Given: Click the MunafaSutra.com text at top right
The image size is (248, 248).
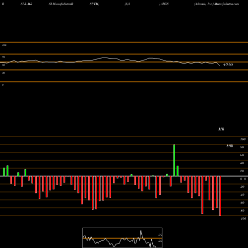Looking at the screenshot, I should (x=227, y=4).
